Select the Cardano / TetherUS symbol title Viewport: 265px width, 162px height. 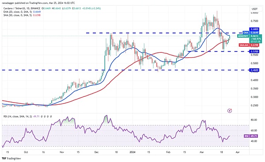pos(22,8)
